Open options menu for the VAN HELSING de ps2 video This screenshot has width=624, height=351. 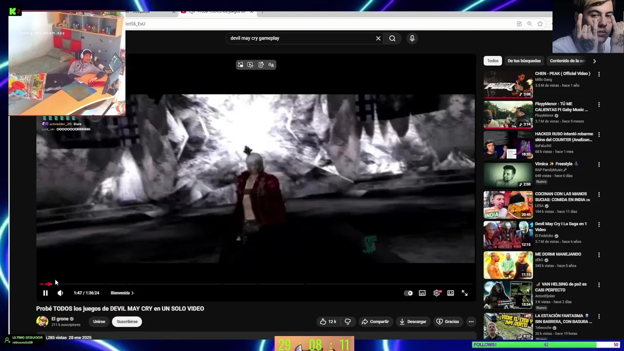(599, 285)
